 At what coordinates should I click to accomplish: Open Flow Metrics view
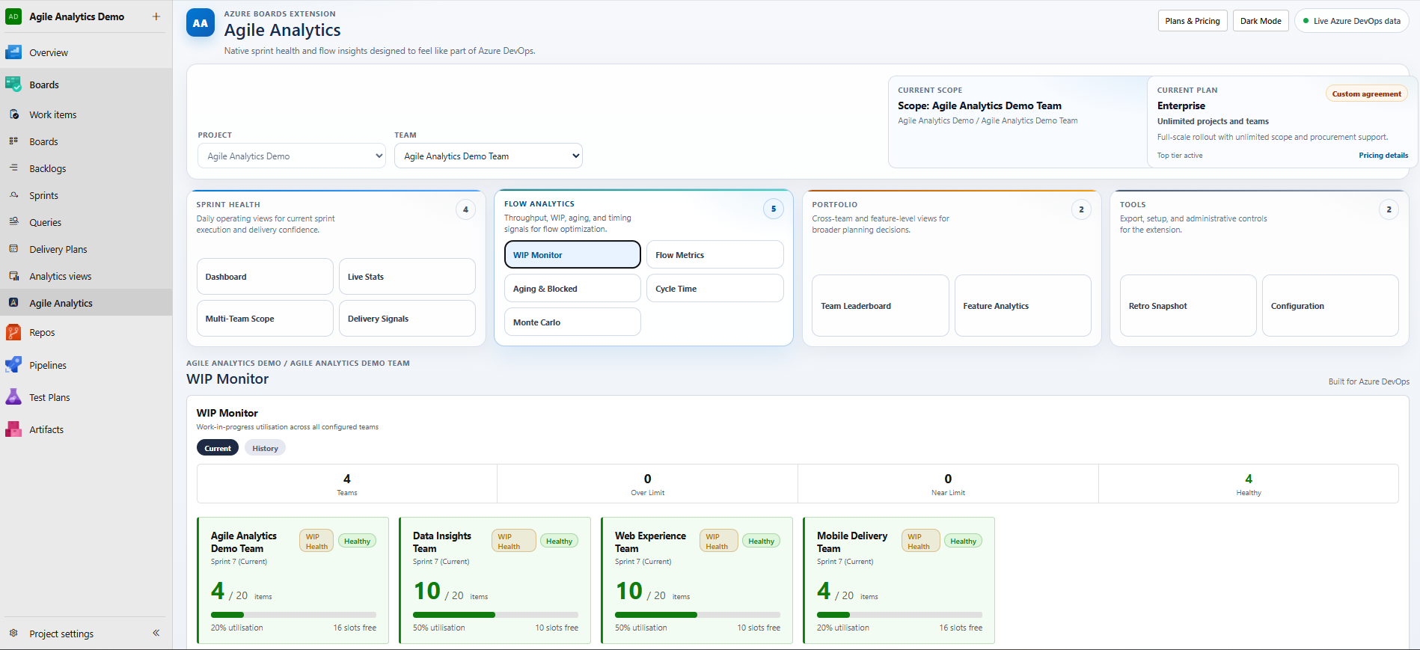pos(715,254)
